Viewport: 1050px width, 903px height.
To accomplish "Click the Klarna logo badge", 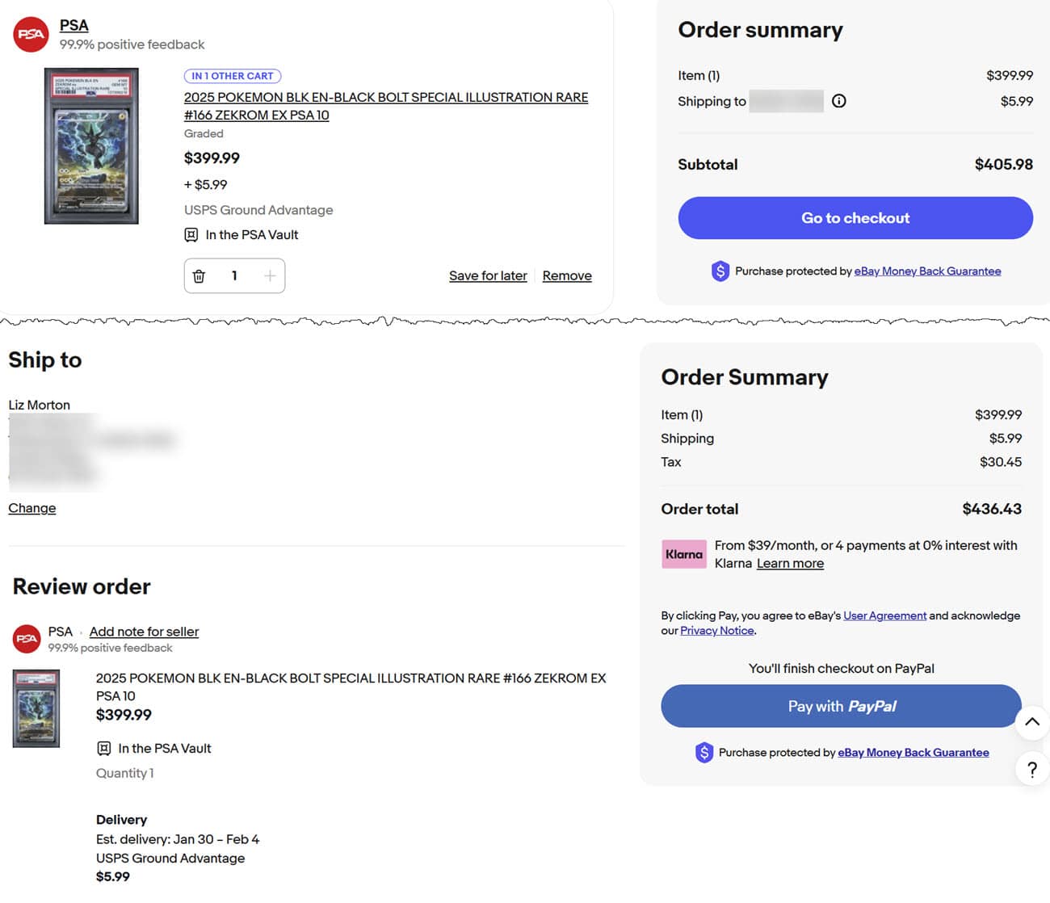I will (683, 554).
